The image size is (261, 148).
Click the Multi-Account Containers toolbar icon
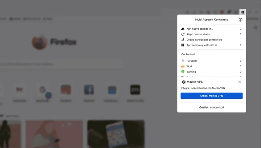click(243, 12)
